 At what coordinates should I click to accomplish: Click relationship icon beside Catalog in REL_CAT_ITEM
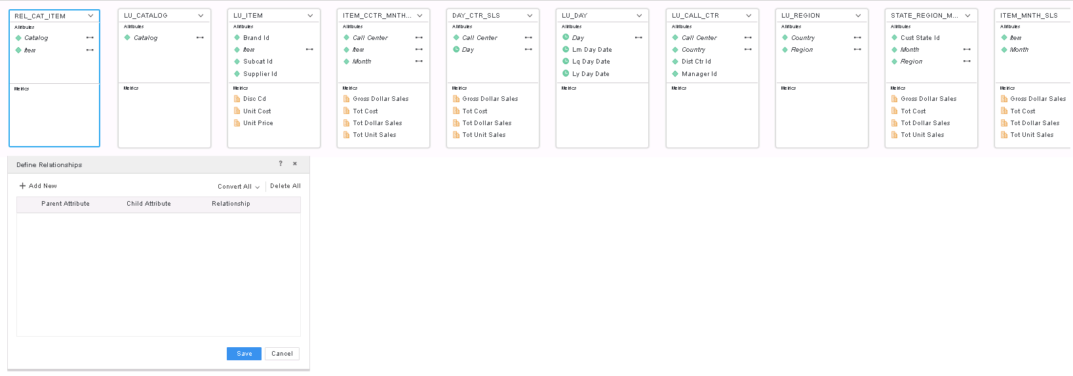tap(90, 38)
